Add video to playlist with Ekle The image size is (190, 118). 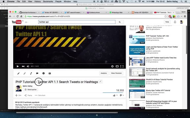click(18, 95)
